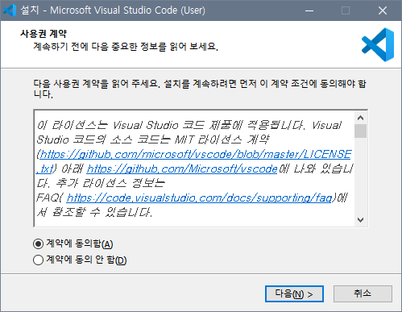Select the '계약에 동의함(A)' radio button
Image resolution: width=402 pixels, height=312 pixels.
(38, 243)
